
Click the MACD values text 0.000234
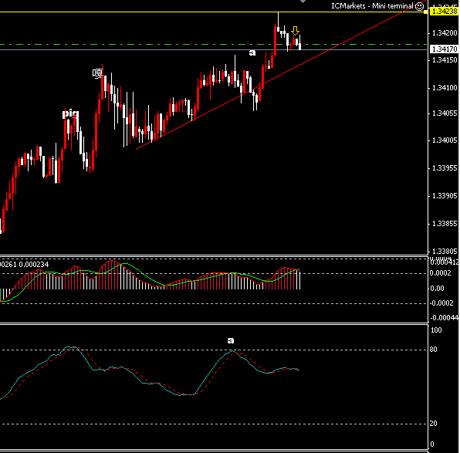pyautogui.click(x=34, y=265)
